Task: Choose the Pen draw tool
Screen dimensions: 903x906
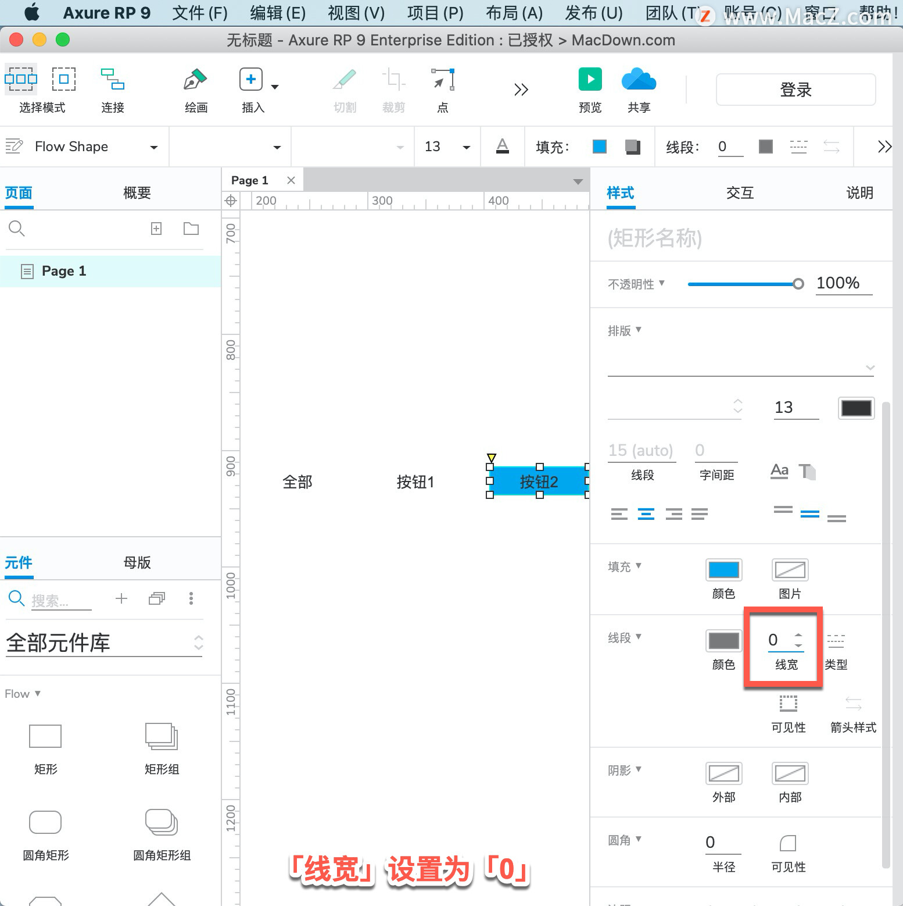Action: click(x=195, y=79)
